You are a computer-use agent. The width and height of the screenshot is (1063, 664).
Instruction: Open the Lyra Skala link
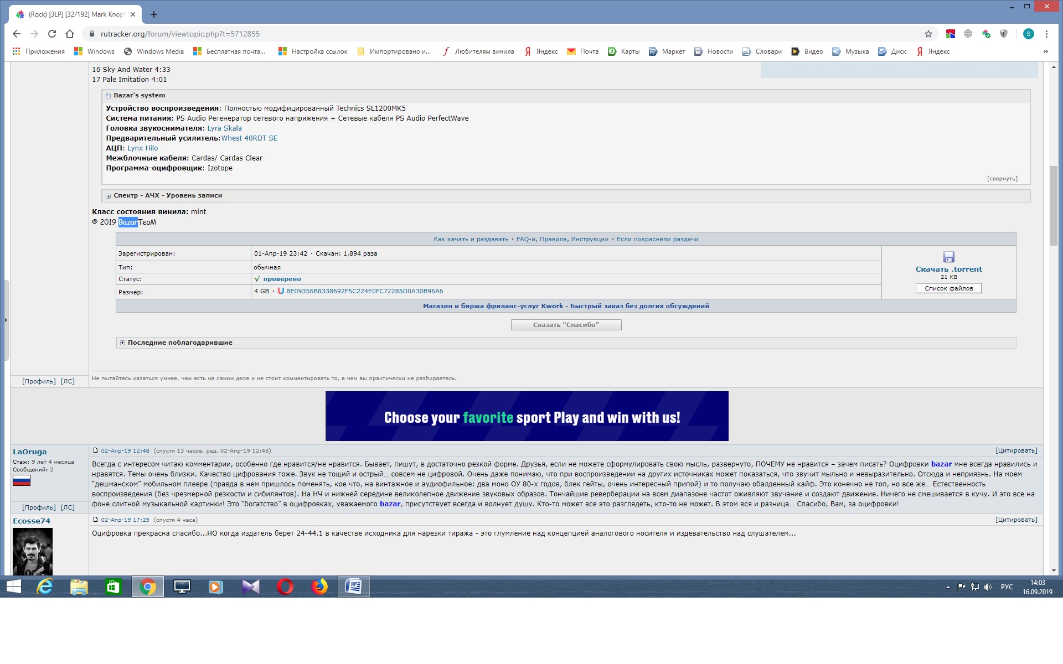[224, 128]
